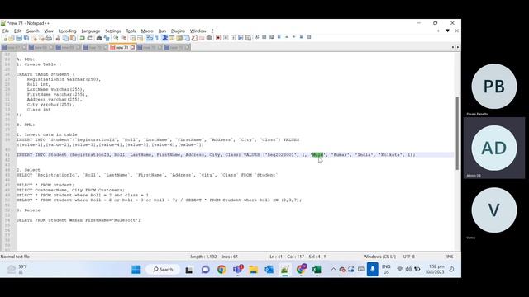Click the Stop recording macro icon
Image resolution: width=529 pixels, height=297 pixels.
pyautogui.click(x=226, y=38)
